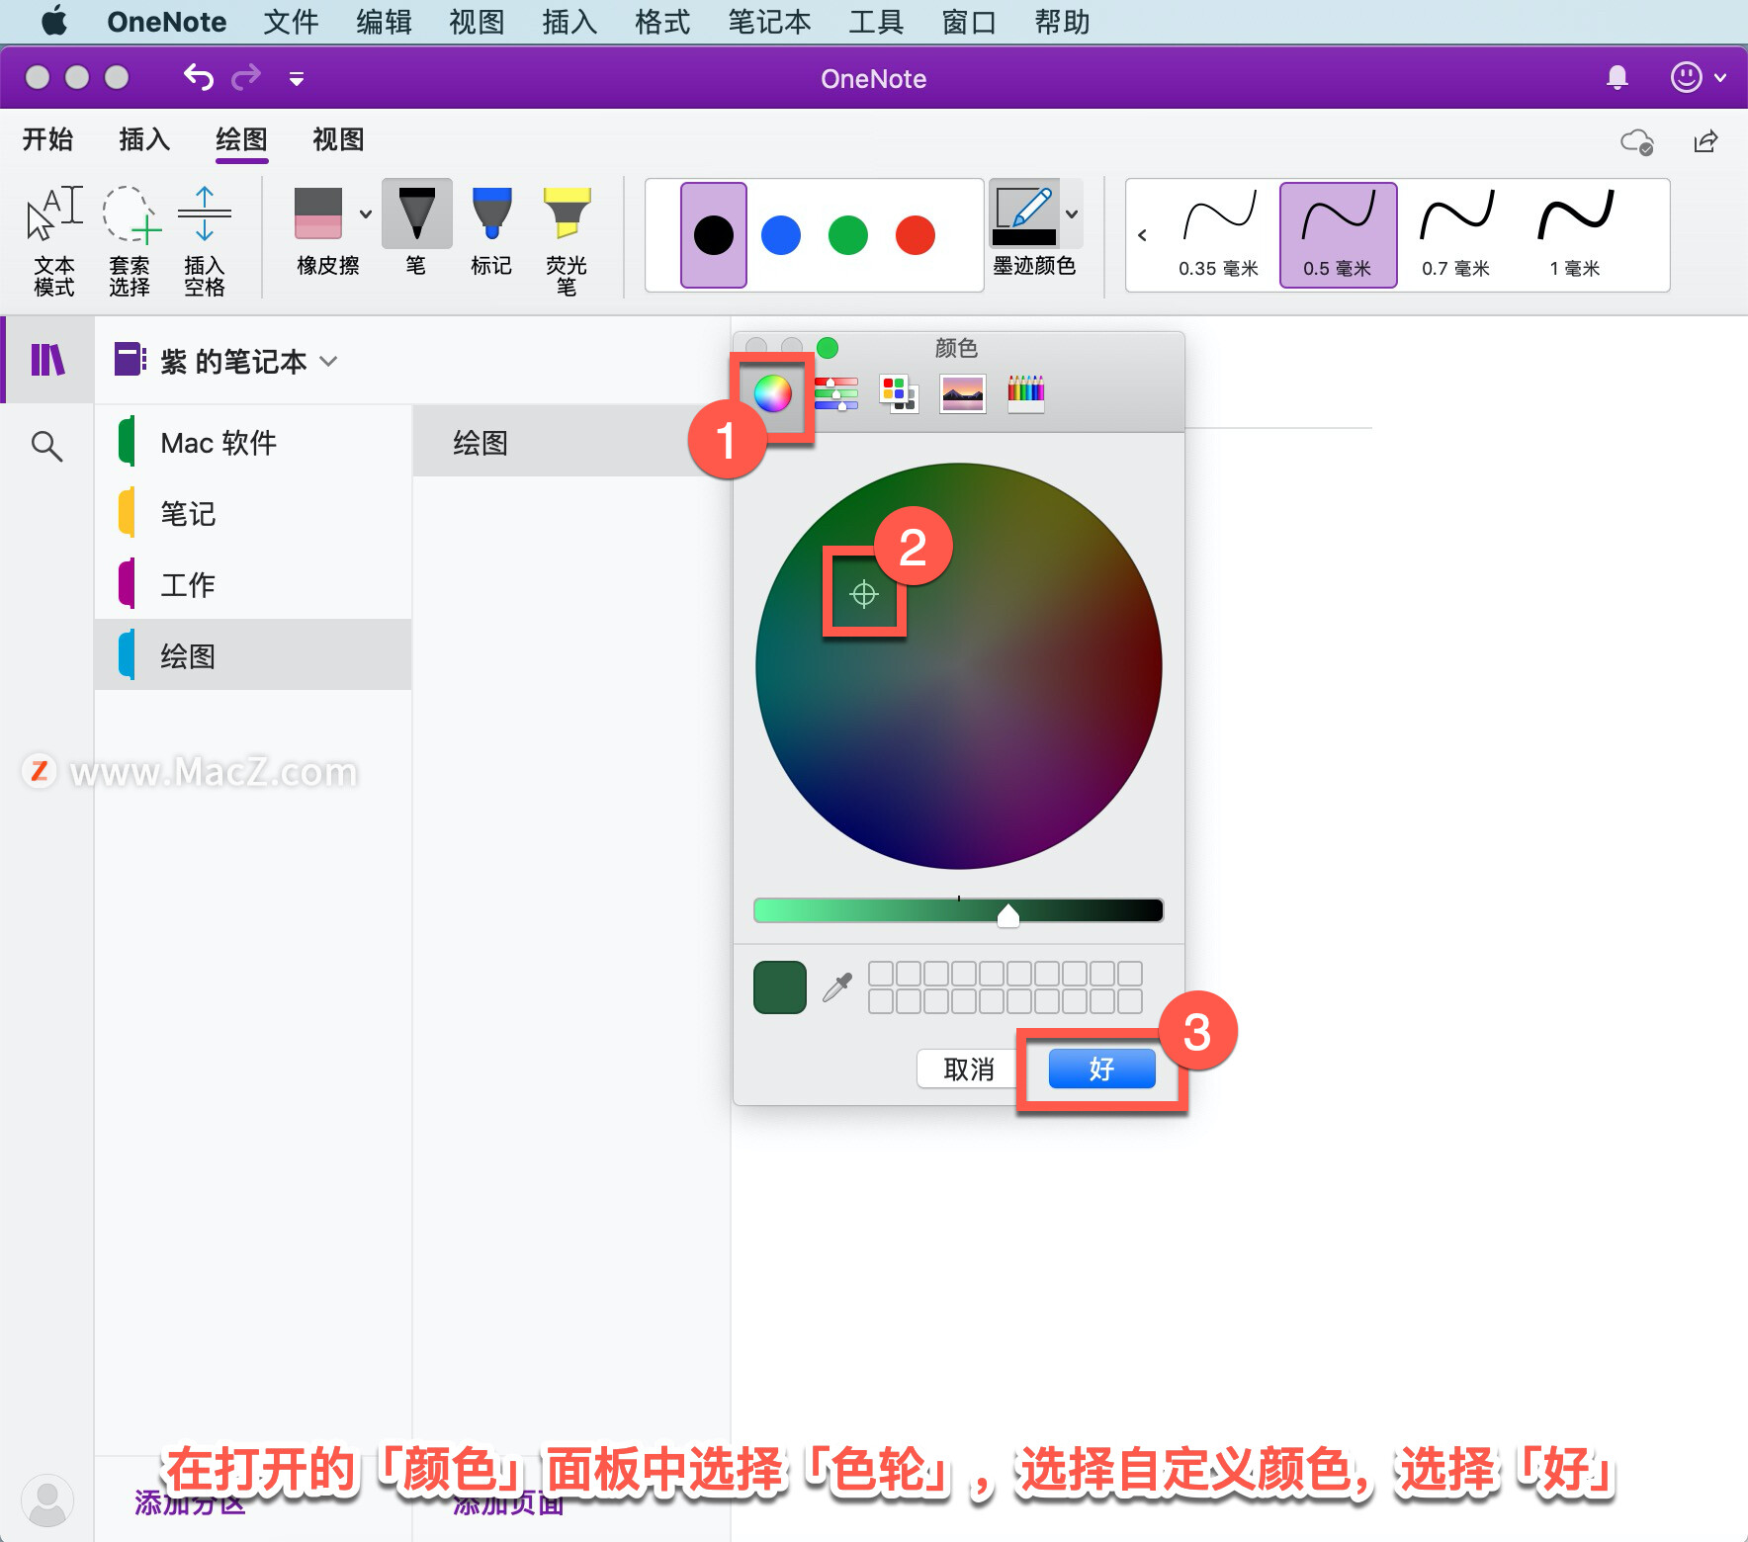
Task: Pick the red ink color swatch
Action: pyautogui.click(x=916, y=235)
